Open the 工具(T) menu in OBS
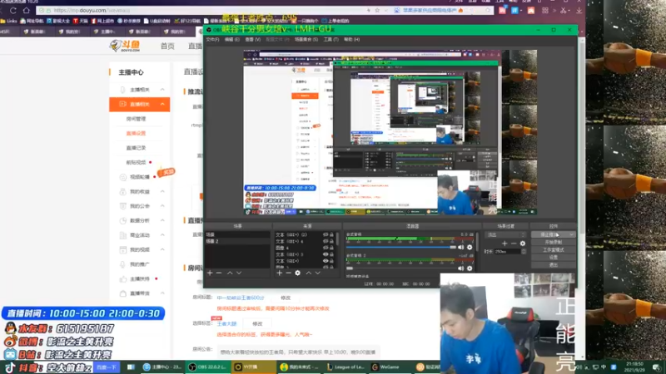The height and width of the screenshot is (374, 666). [331, 39]
